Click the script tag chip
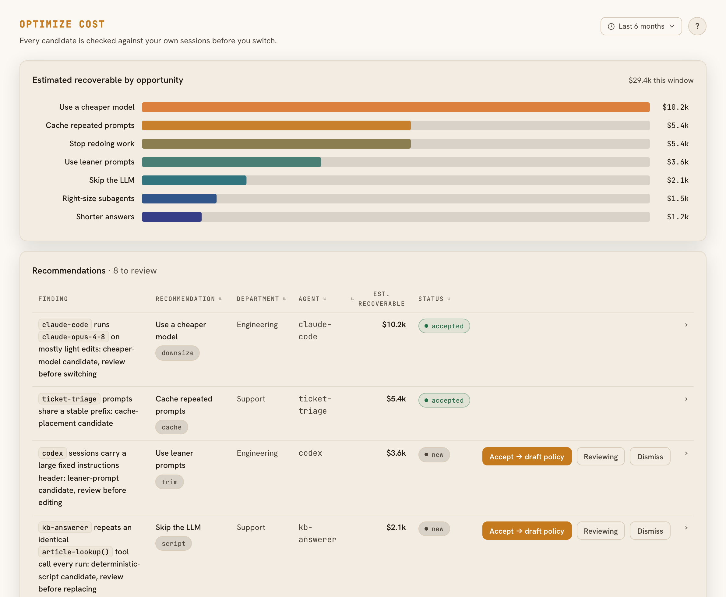 point(173,543)
